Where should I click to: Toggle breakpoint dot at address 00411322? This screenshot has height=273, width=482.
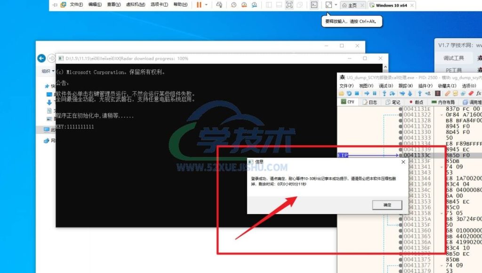pos(401,115)
